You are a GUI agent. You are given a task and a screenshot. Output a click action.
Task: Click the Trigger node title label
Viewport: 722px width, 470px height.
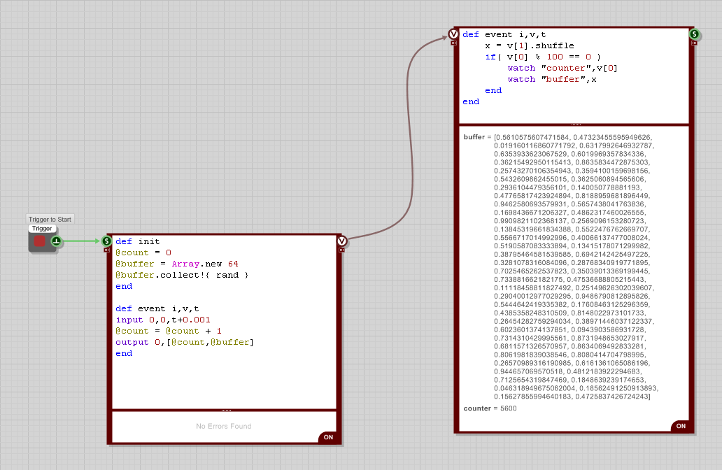(x=42, y=229)
